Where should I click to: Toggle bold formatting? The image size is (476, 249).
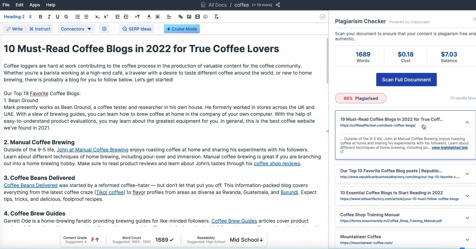pos(40,17)
